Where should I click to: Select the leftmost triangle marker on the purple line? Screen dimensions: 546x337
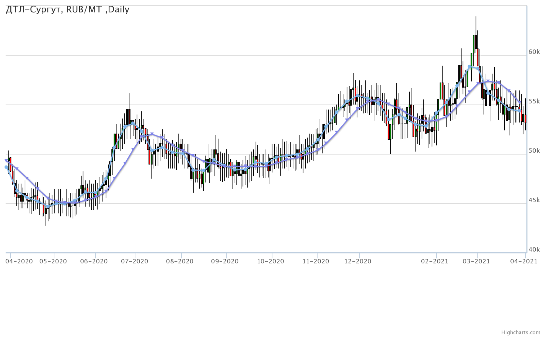[x=6, y=161]
